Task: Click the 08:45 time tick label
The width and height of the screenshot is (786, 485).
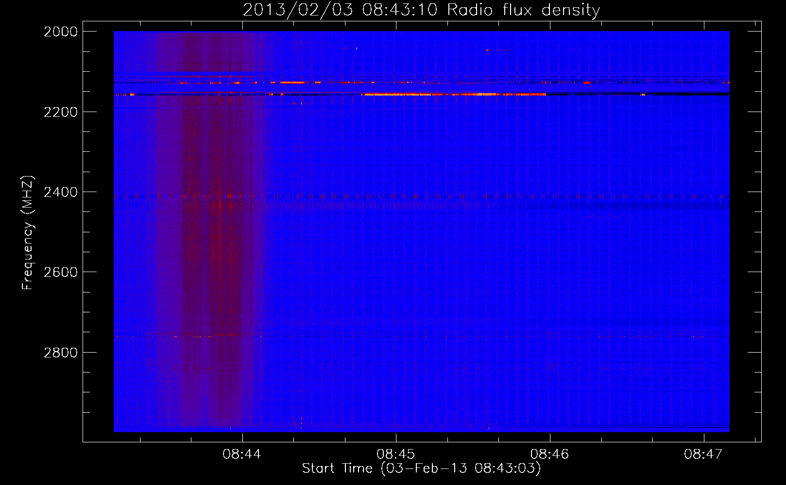Action: (396, 454)
